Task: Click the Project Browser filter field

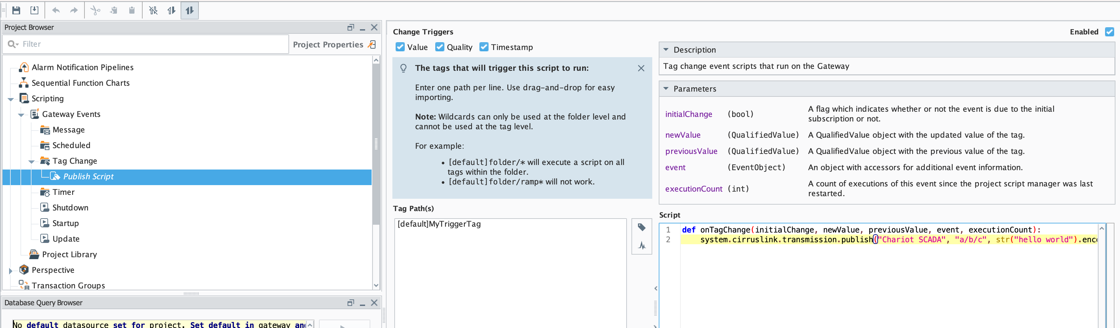Action: (x=152, y=44)
